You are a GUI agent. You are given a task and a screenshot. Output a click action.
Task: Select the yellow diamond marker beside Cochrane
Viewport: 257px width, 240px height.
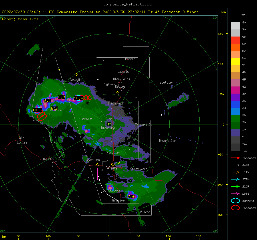click(x=98, y=165)
